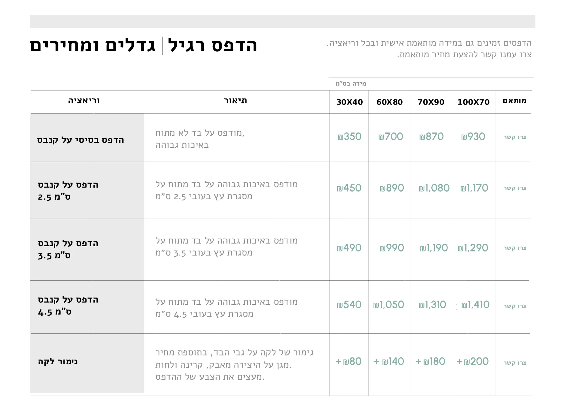
Task: Click the +₪200 lacquer surcharge
Action: (472, 361)
